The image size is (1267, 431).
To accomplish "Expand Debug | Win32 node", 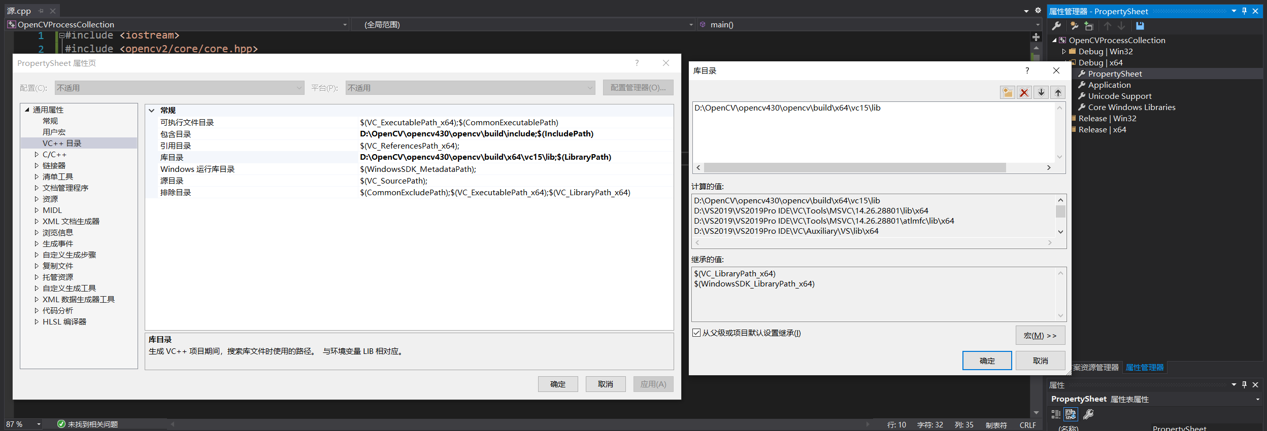I will click(1064, 51).
